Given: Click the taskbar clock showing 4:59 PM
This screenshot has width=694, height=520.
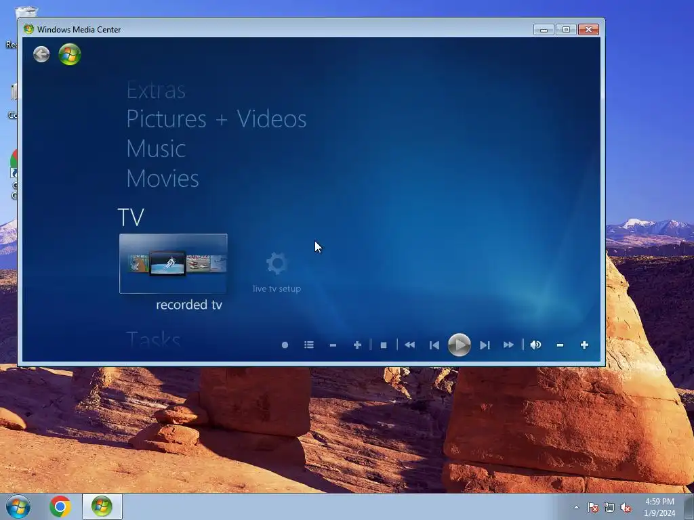Looking at the screenshot, I should (659, 507).
